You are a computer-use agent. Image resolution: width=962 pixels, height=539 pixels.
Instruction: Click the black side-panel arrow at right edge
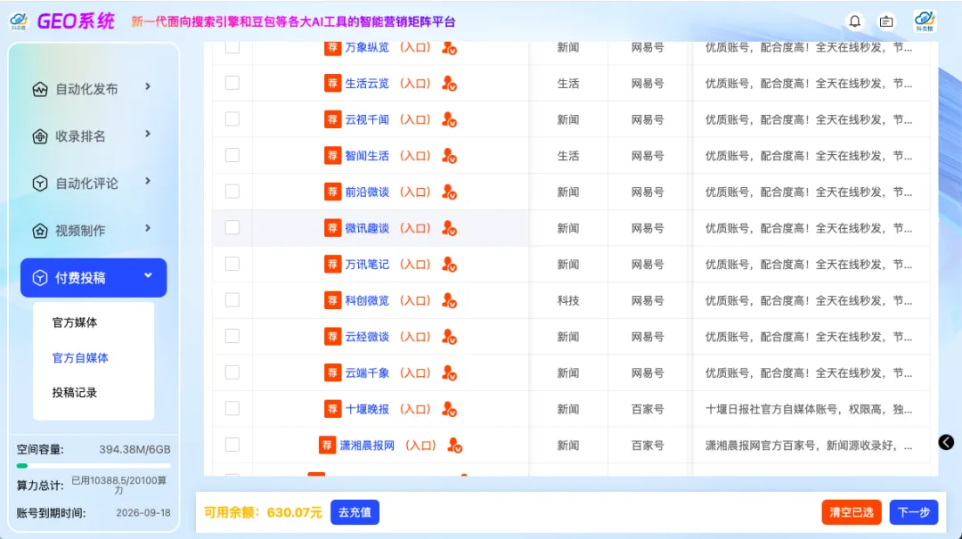tap(946, 443)
